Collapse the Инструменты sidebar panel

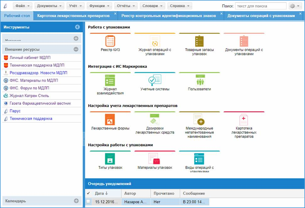pyautogui.click(x=77, y=27)
